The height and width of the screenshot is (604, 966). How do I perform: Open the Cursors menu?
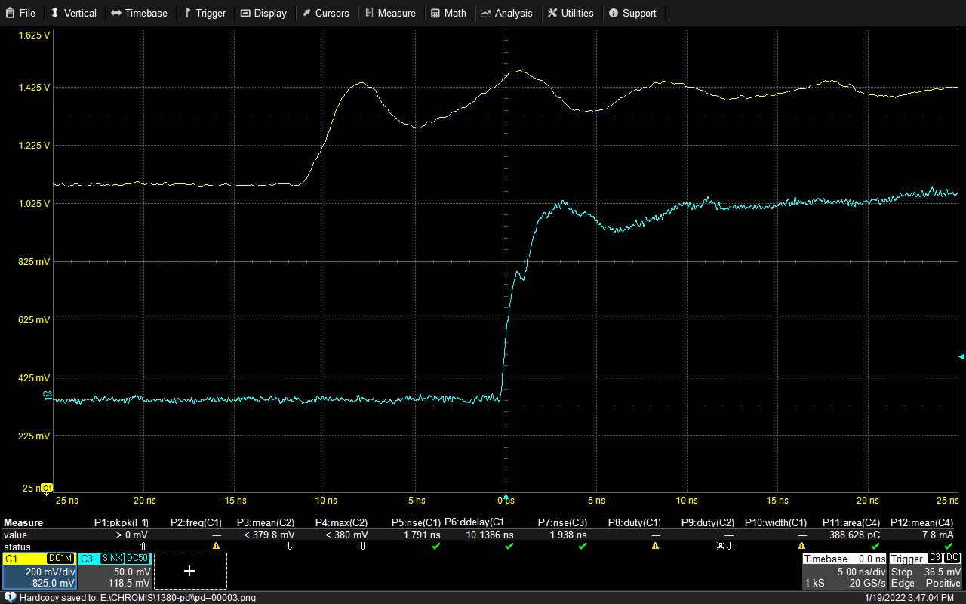(326, 13)
